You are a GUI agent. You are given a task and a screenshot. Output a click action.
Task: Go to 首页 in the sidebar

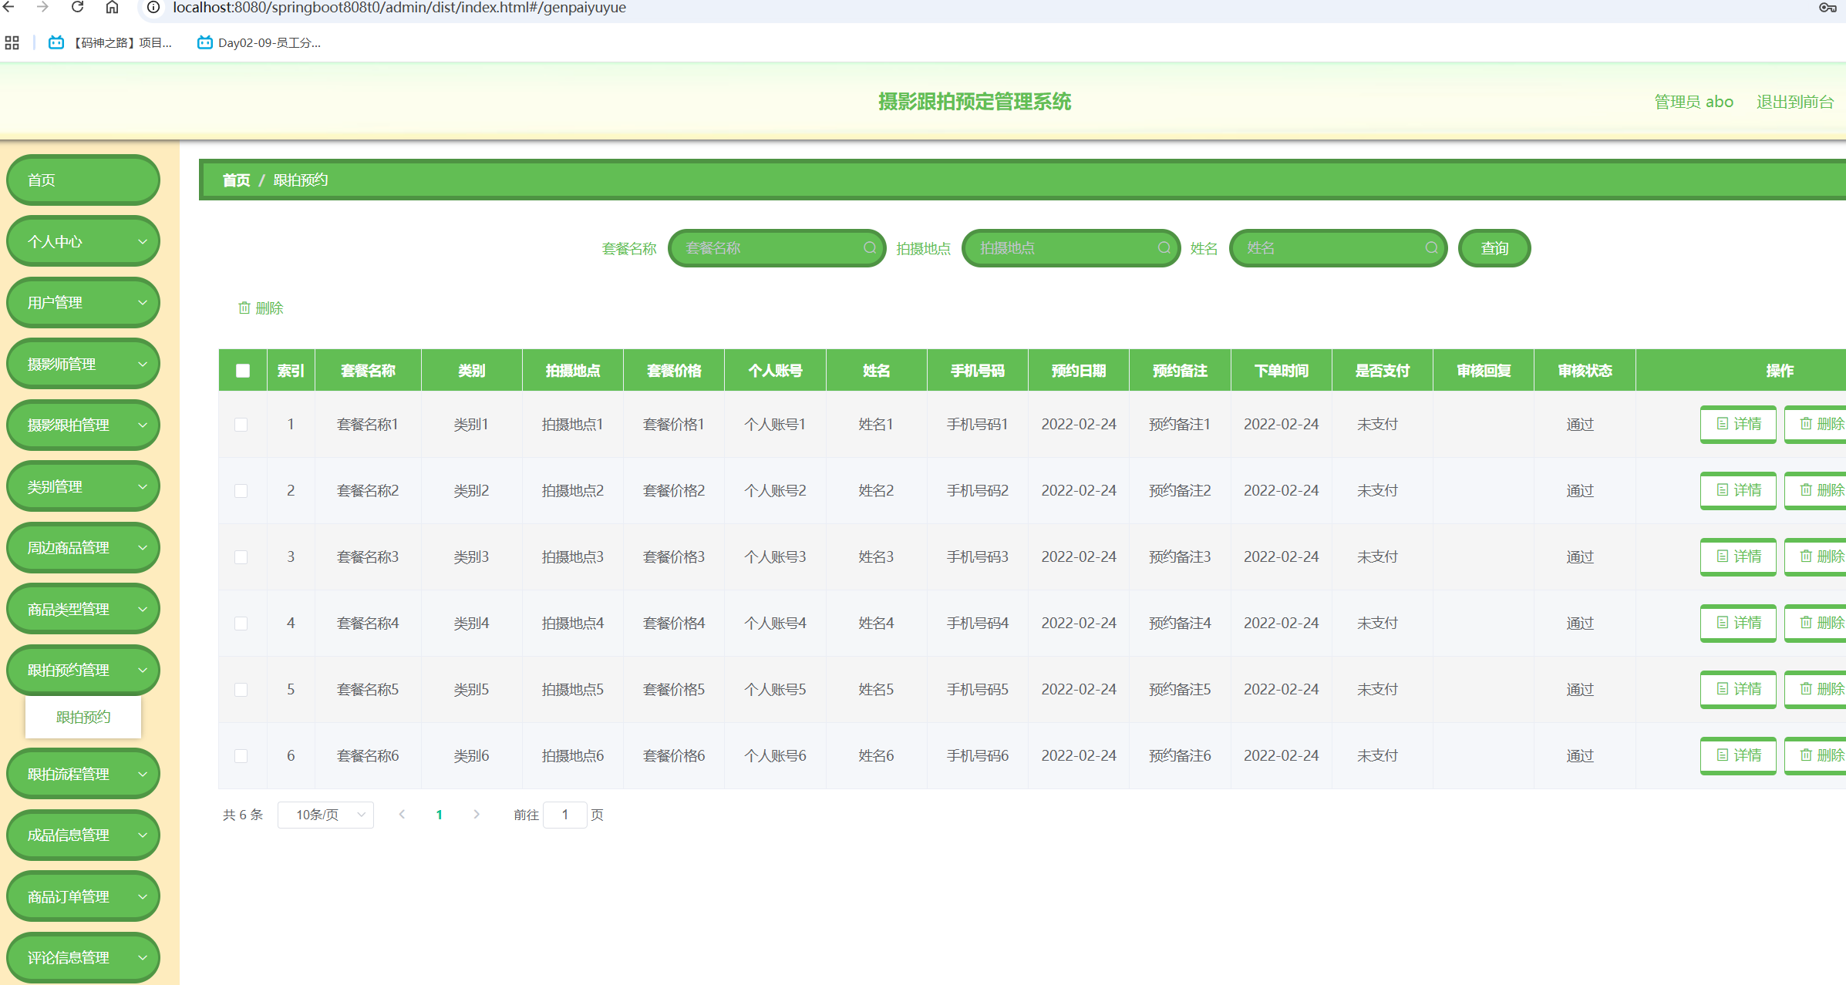coord(83,180)
